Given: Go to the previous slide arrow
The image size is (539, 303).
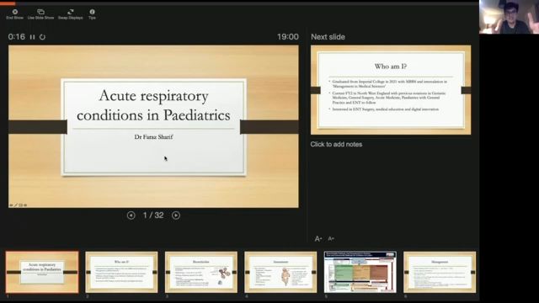Looking at the screenshot, I should (x=131, y=215).
